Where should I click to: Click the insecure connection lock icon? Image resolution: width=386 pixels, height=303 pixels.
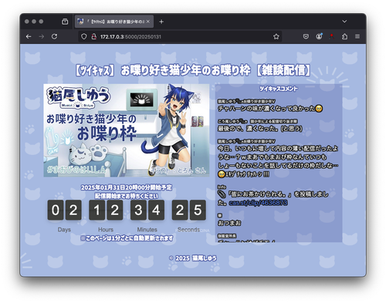[x=93, y=36]
